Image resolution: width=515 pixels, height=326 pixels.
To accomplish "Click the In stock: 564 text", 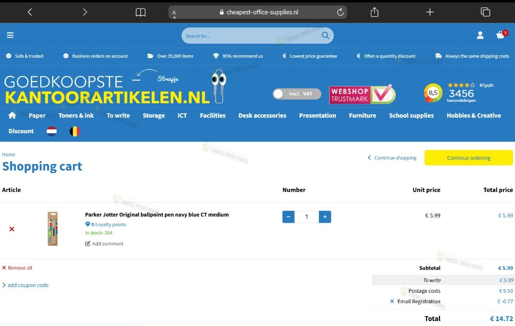I will [x=98, y=233].
